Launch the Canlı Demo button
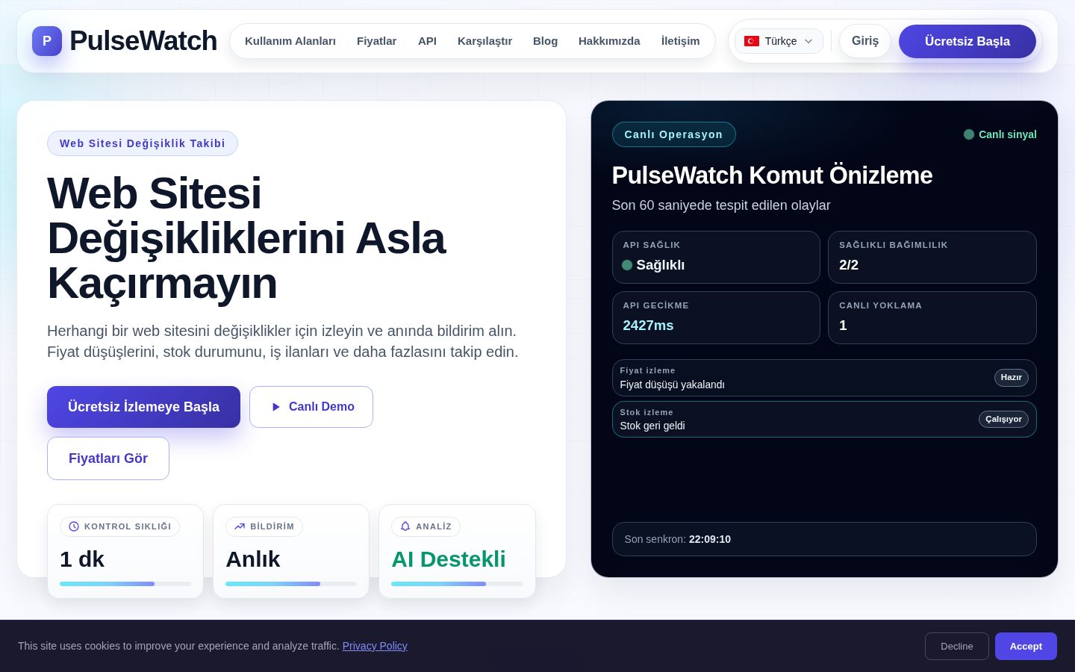This screenshot has width=1075, height=672. 311,407
